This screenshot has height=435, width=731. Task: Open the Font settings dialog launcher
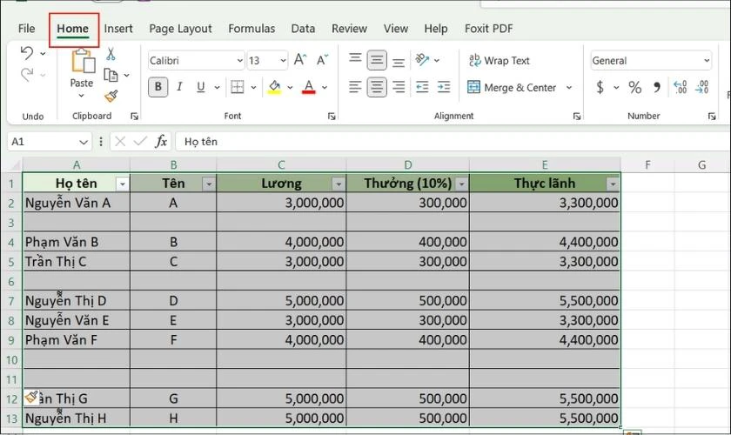(x=332, y=116)
